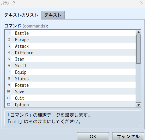Select the Quit row
The image size is (145, 140).
pyautogui.click(x=70, y=98)
